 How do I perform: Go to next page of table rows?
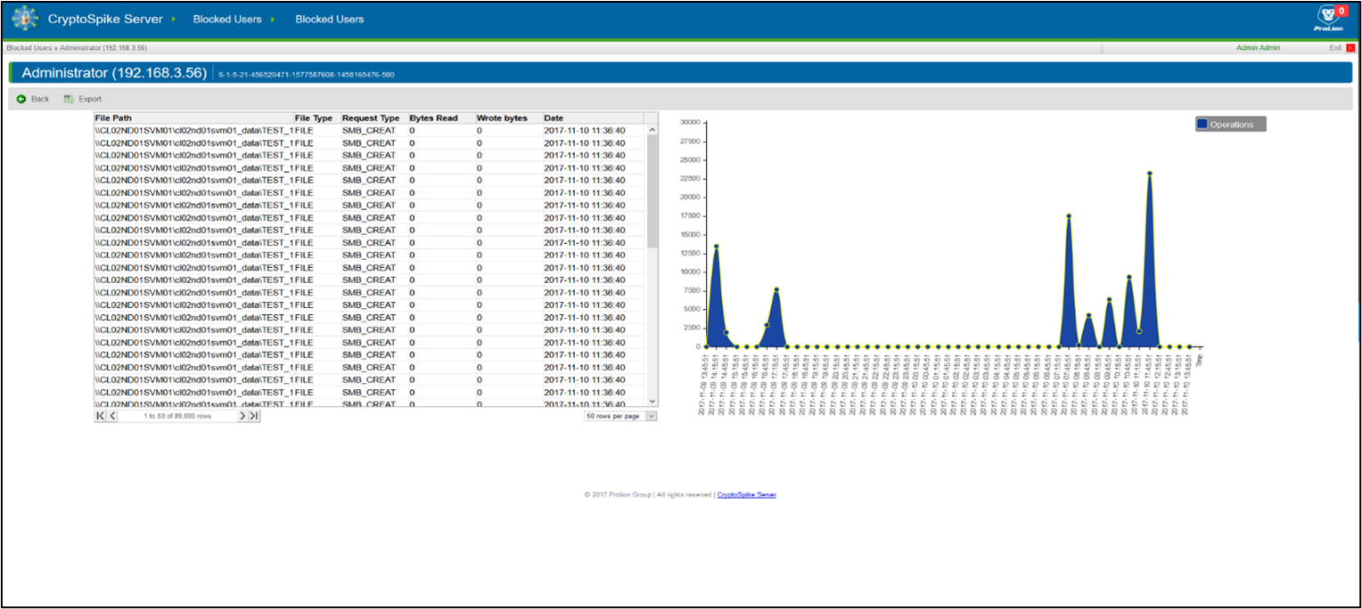point(242,416)
